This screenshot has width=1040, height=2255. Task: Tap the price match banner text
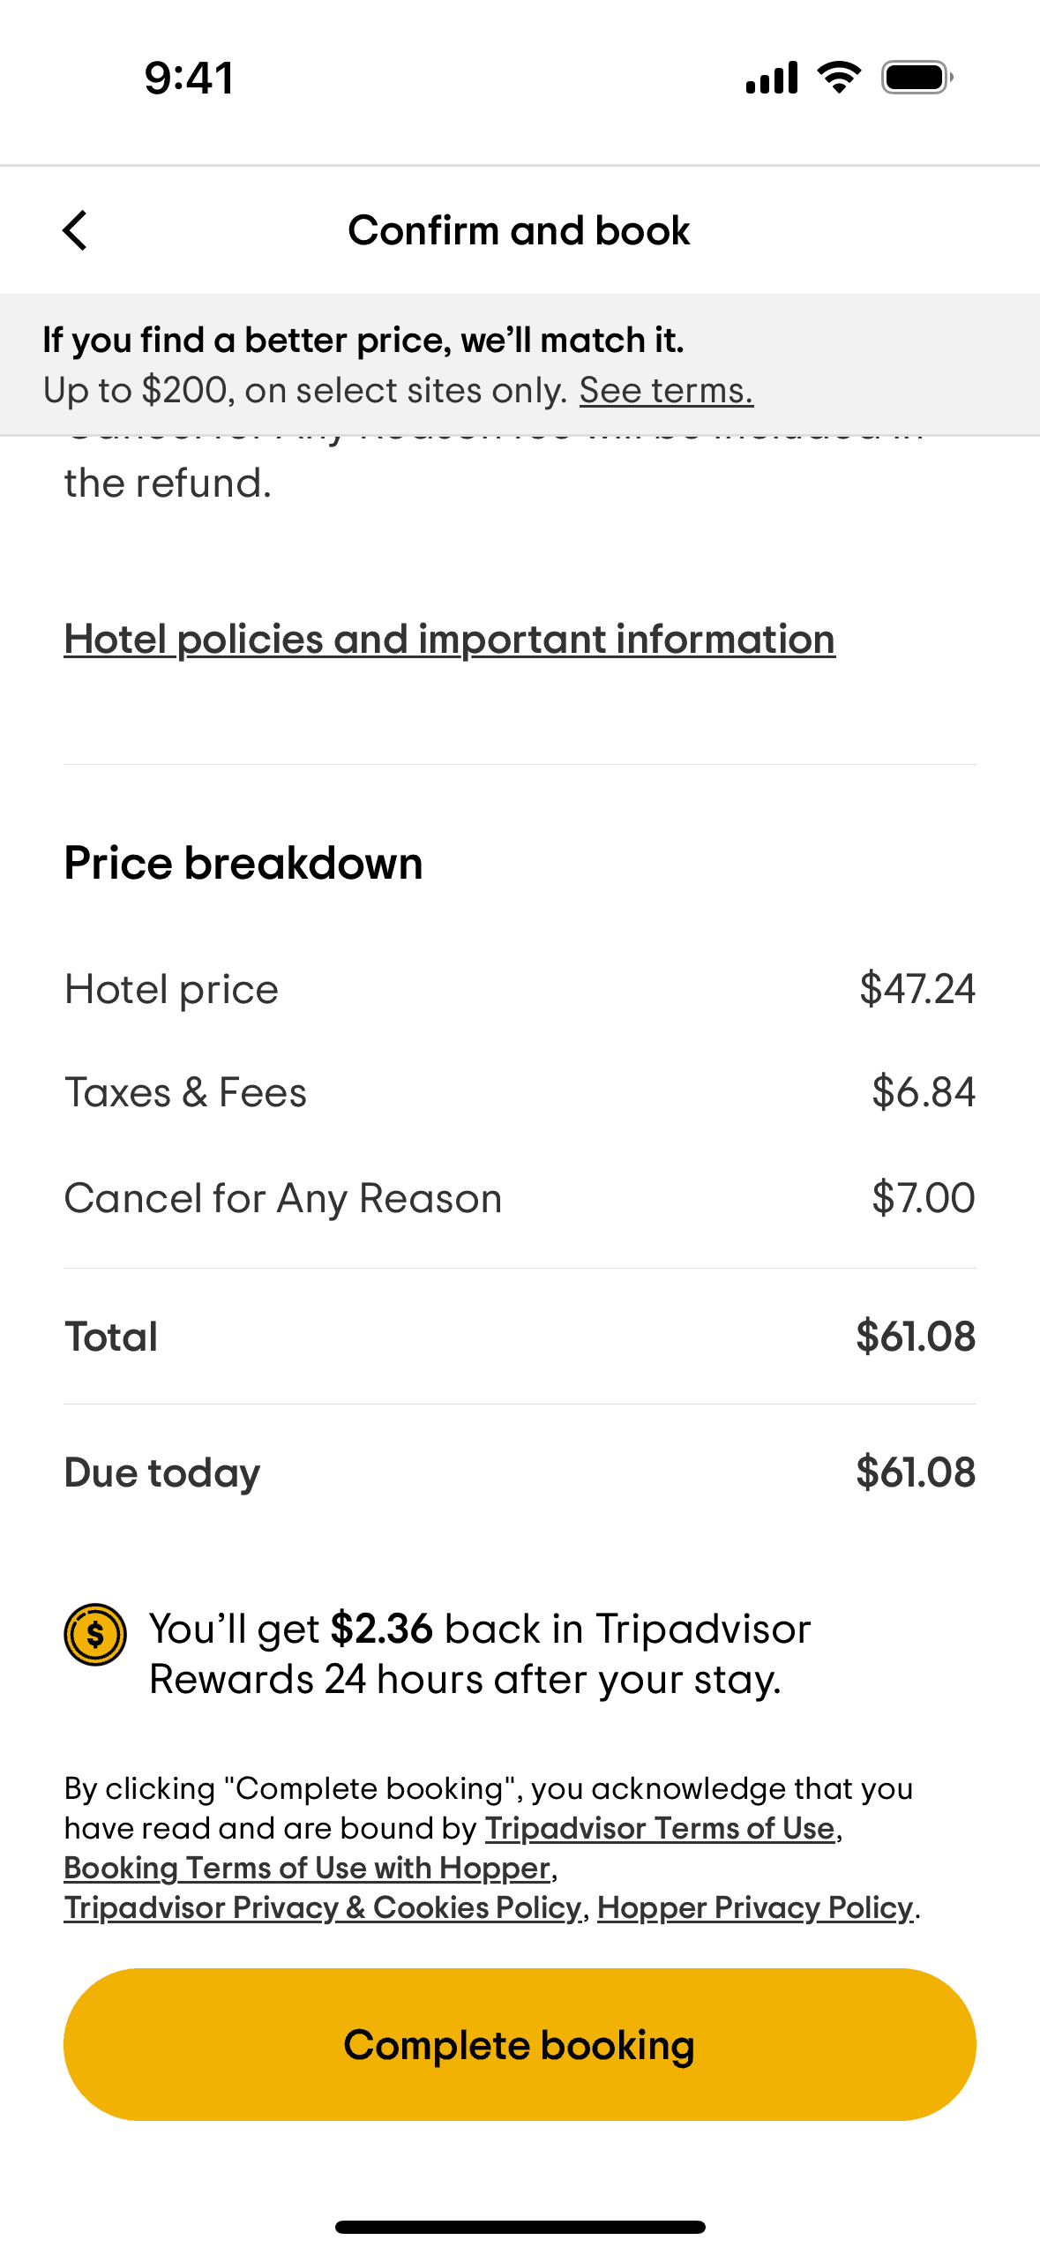coord(363,341)
